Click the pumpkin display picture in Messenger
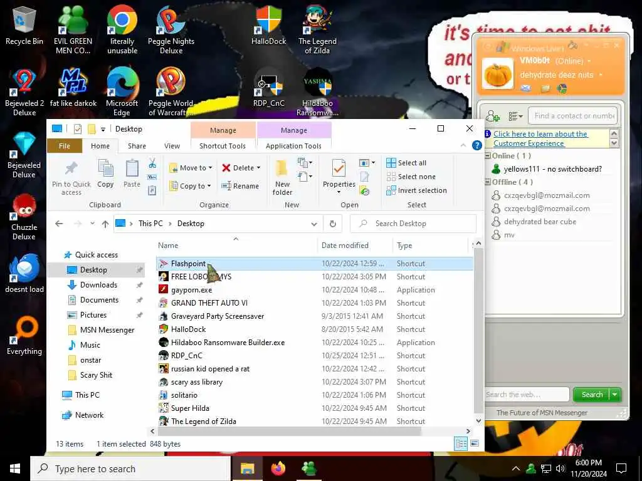 pos(497,74)
